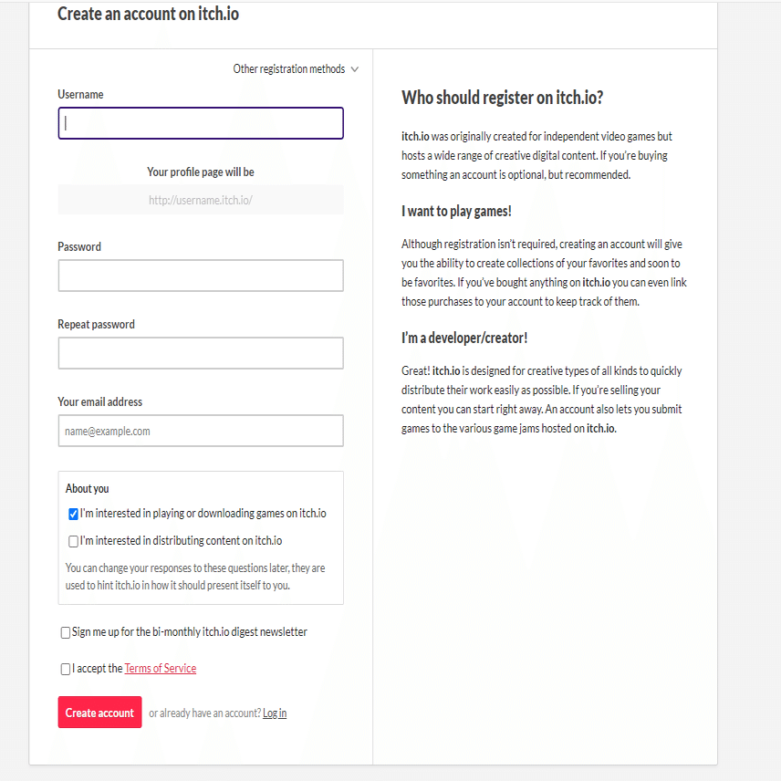Subscribe to the bi-monthly digest newsletter checkbox
The height and width of the screenshot is (781, 781).
(66, 632)
